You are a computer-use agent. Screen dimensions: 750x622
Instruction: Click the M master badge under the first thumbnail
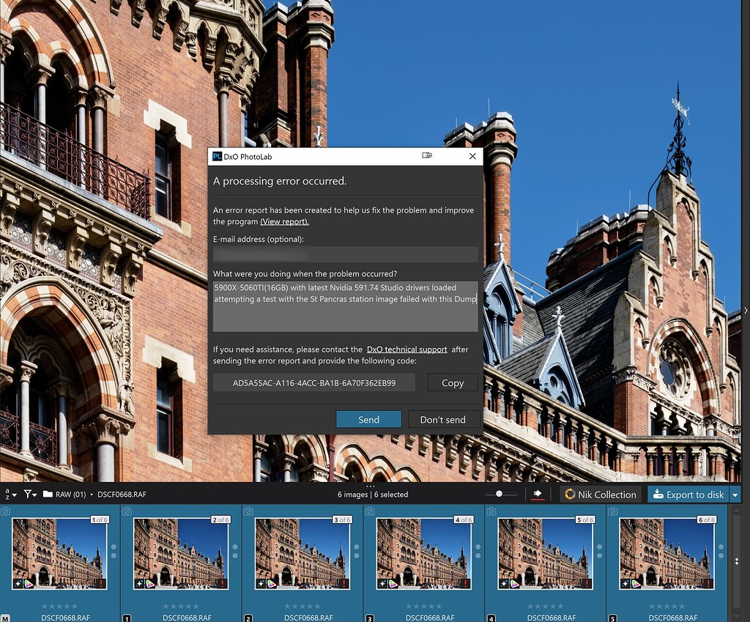6,618
